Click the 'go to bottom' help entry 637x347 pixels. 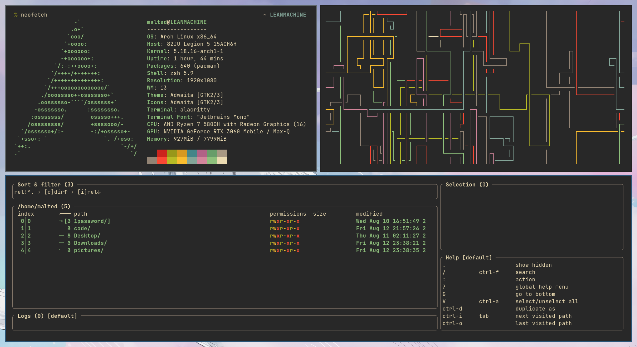pyautogui.click(x=535, y=294)
